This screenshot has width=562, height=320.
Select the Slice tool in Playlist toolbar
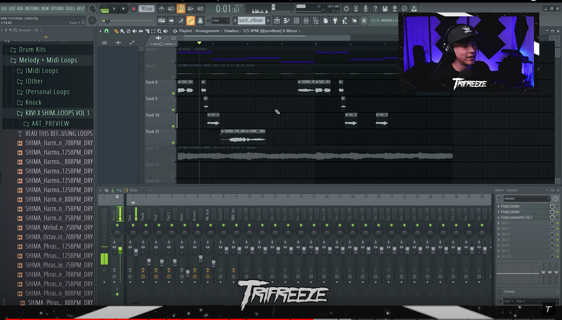147,31
